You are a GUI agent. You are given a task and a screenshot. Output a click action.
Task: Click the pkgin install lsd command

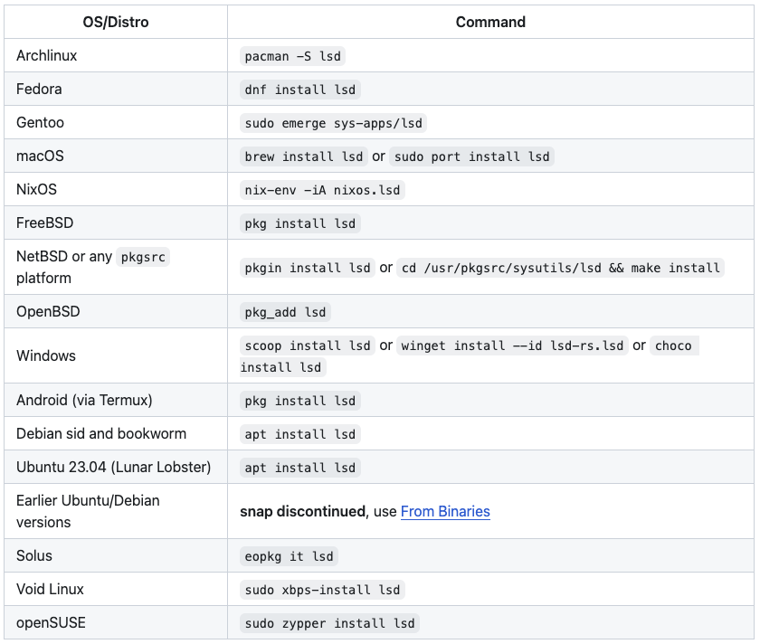point(308,268)
